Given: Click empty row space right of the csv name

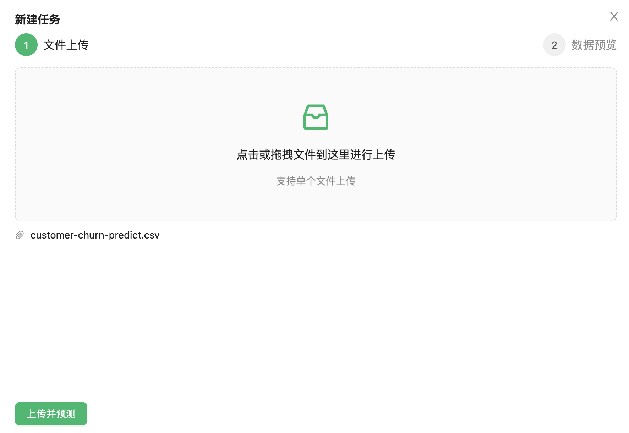Looking at the screenshot, I should tap(355, 235).
